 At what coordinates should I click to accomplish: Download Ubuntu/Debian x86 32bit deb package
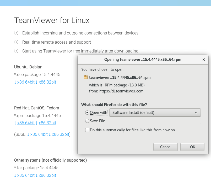(47, 82)
